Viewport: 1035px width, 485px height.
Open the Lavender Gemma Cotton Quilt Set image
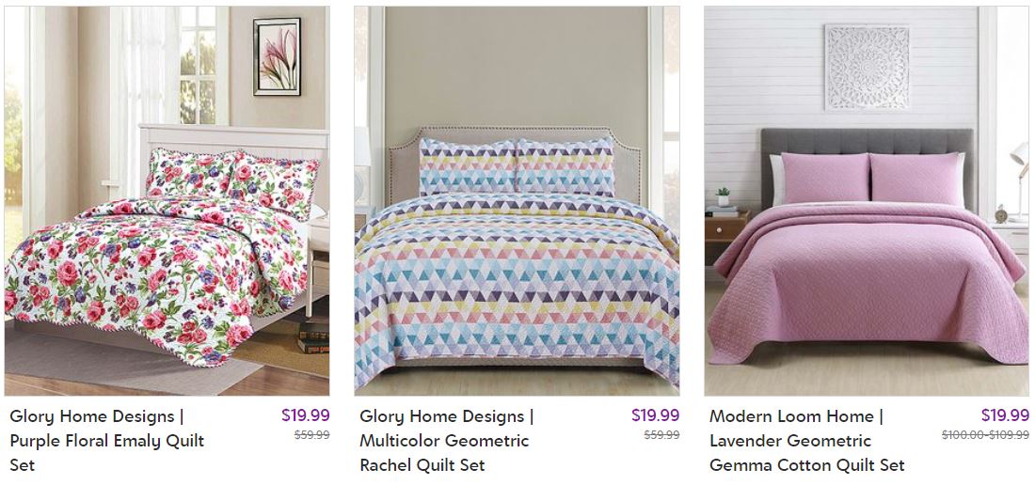(x=867, y=201)
